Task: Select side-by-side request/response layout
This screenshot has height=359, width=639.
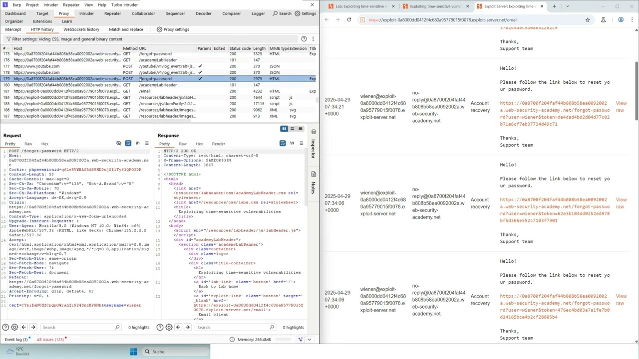Action: [284, 129]
